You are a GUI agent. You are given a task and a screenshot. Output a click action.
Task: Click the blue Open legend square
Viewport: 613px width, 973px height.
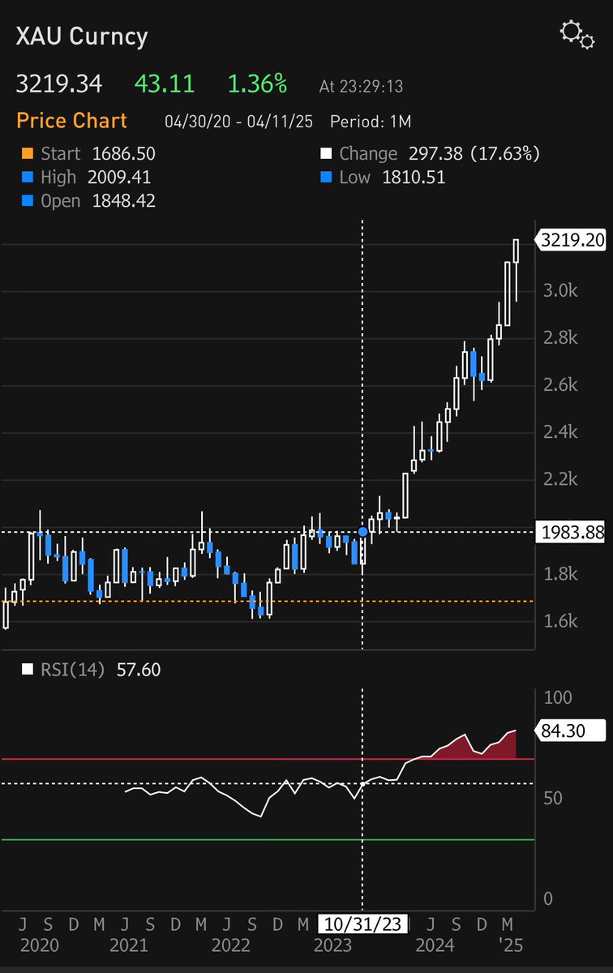pyautogui.click(x=28, y=200)
